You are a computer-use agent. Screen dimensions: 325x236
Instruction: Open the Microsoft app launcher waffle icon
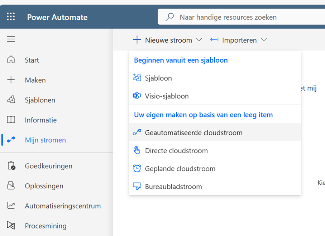(x=11, y=16)
